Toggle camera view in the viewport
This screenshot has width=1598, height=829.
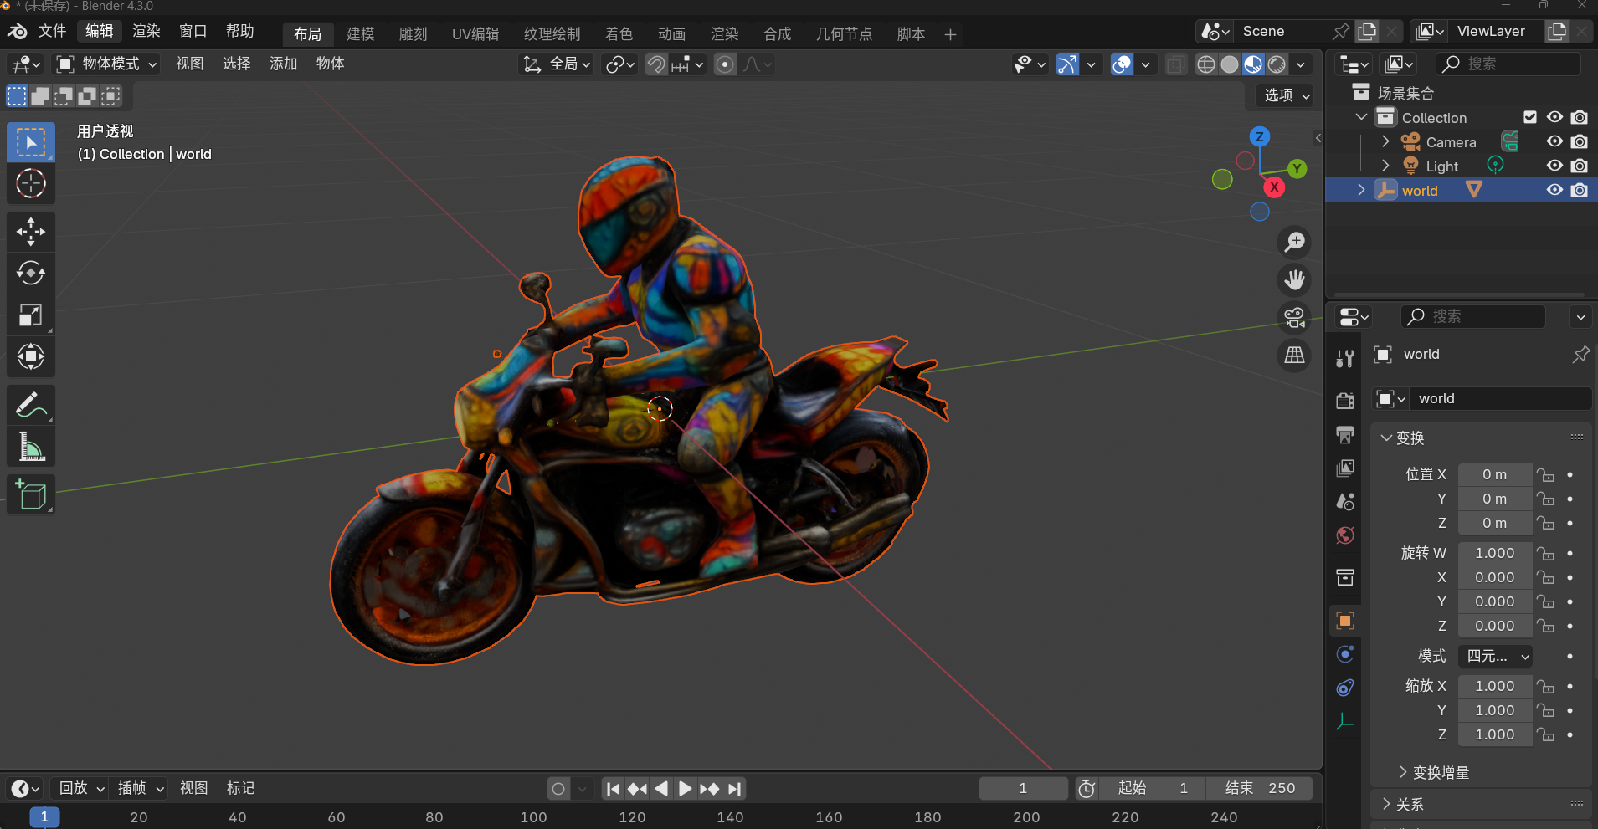(1294, 318)
